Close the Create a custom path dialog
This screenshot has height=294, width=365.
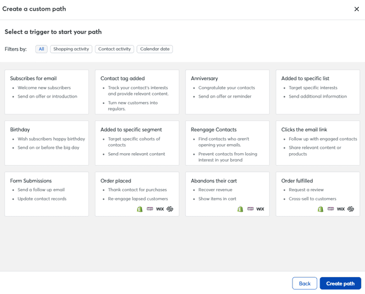click(357, 9)
